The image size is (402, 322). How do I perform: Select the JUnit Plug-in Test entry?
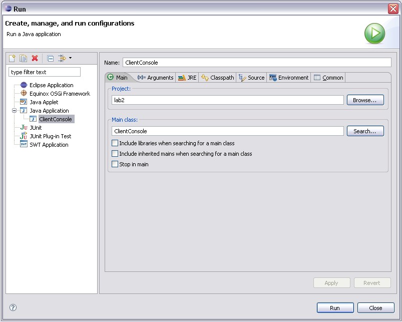[x=50, y=136]
